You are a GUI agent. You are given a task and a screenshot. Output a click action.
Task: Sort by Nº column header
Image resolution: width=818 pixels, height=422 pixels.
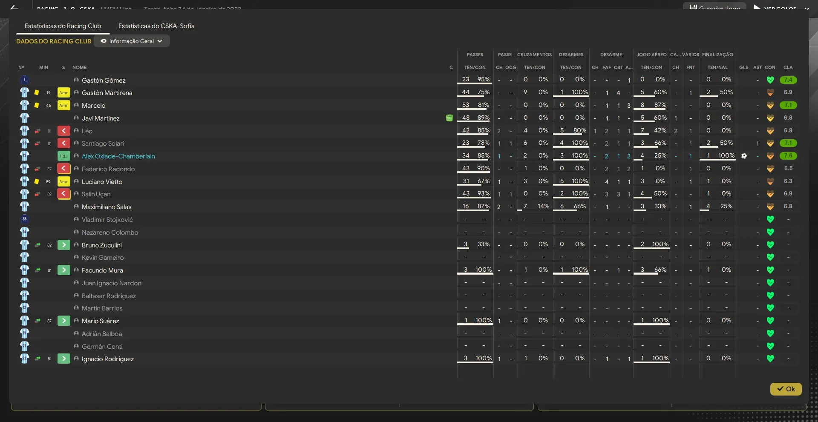[21, 67]
